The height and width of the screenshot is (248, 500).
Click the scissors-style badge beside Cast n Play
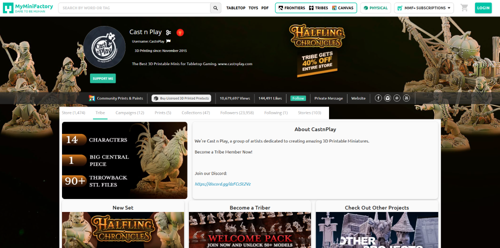coord(168,32)
